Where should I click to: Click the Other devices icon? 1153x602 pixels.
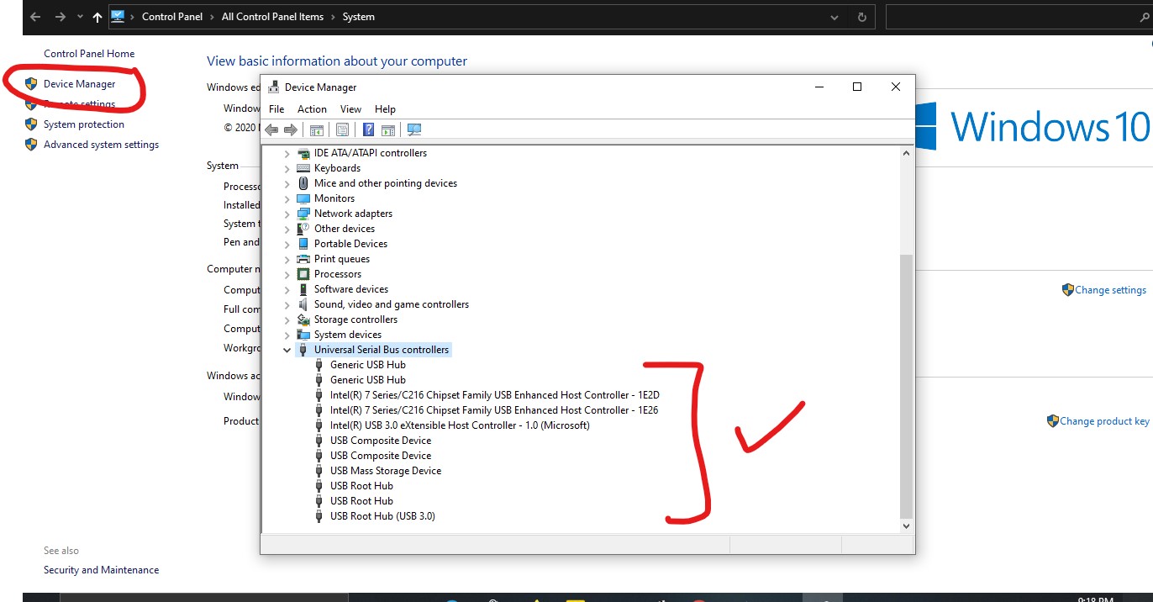click(303, 229)
